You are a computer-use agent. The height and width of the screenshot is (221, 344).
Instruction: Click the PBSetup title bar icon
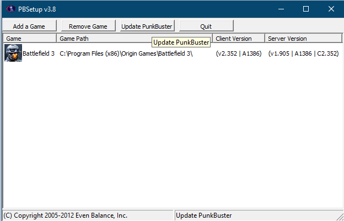(11, 9)
